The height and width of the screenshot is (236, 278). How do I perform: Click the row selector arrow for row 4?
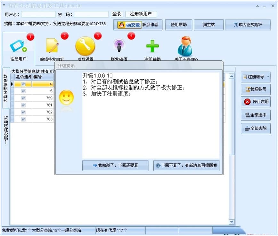coord(12,84)
